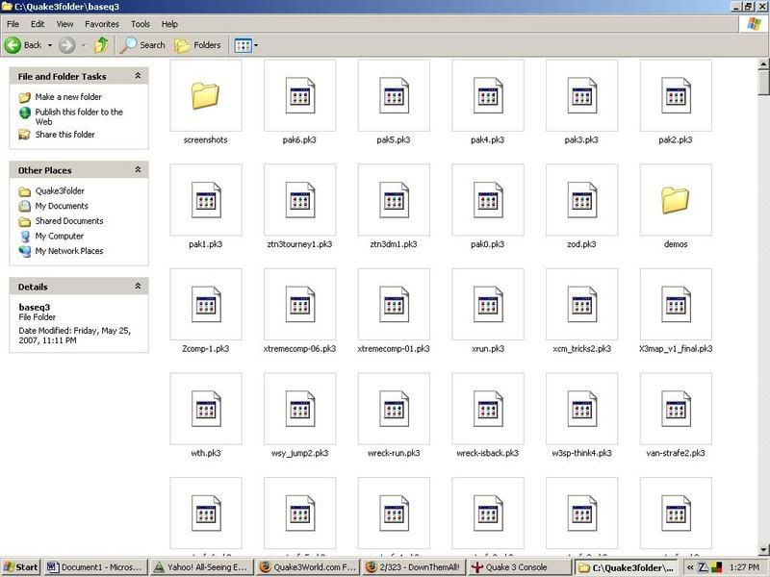Click the Forward arrow button
Viewport: 770px width, 577px height.
click(67, 45)
